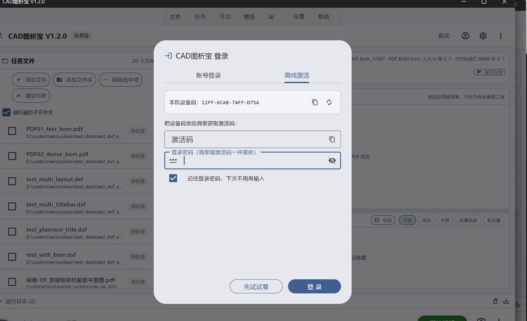Uncheck remember login password checkbox
This screenshot has width=527, height=321.
(173, 178)
